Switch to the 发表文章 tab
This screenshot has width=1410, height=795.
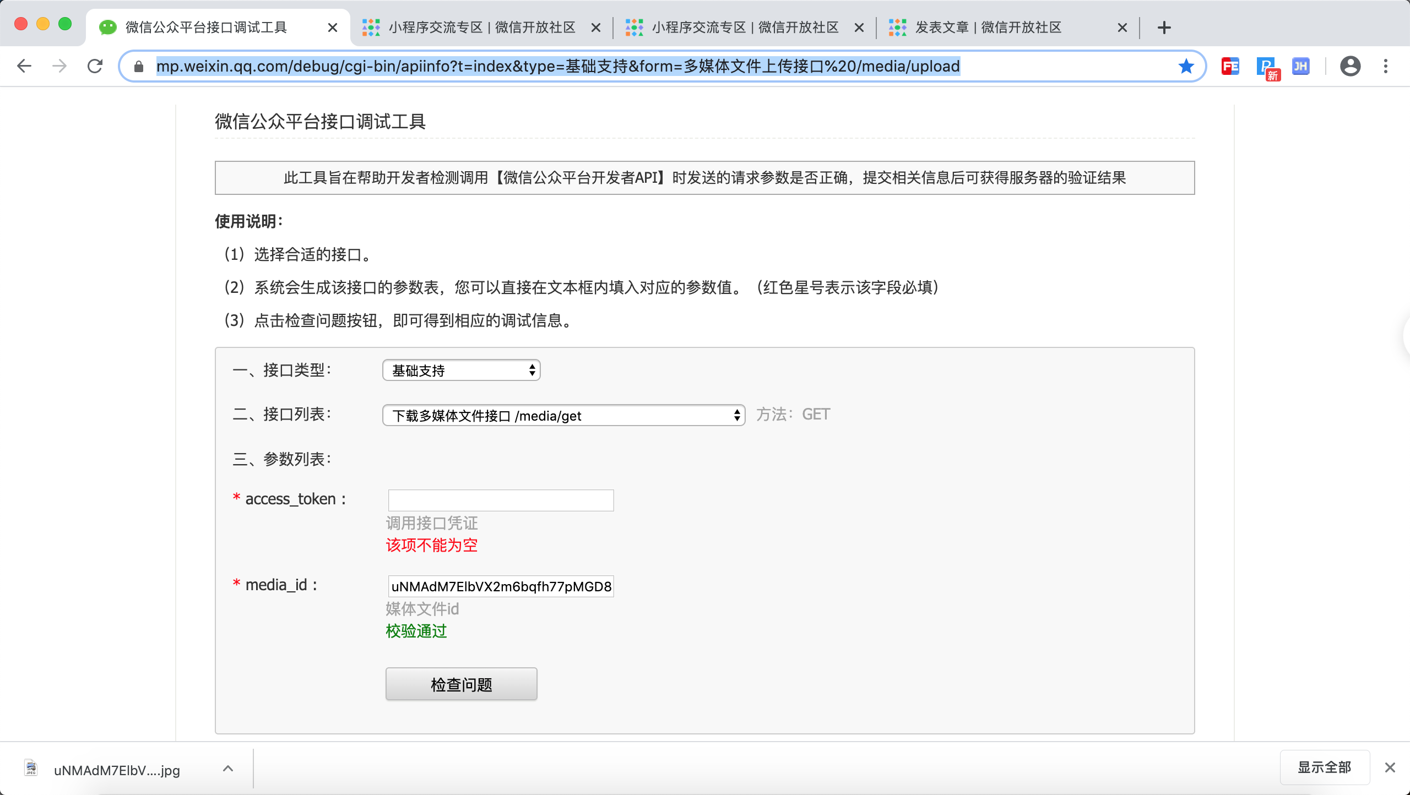pyautogui.click(x=988, y=27)
